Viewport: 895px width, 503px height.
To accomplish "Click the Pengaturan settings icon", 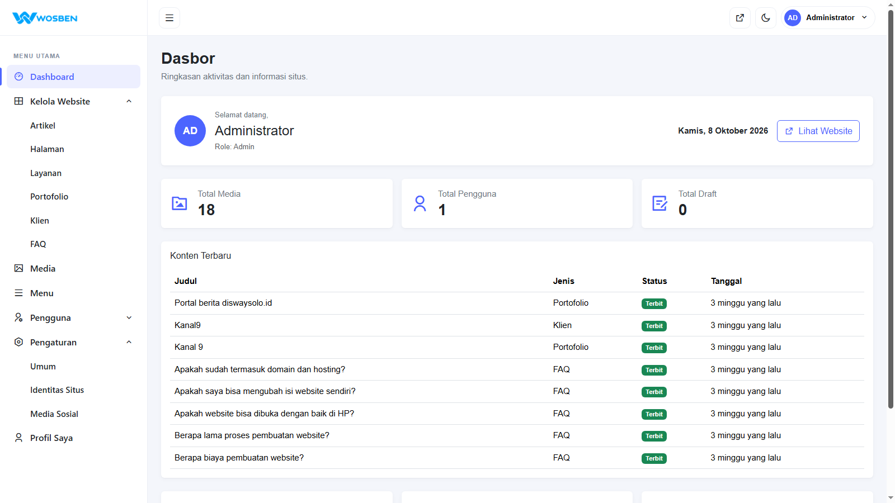I will tap(19, 342).
